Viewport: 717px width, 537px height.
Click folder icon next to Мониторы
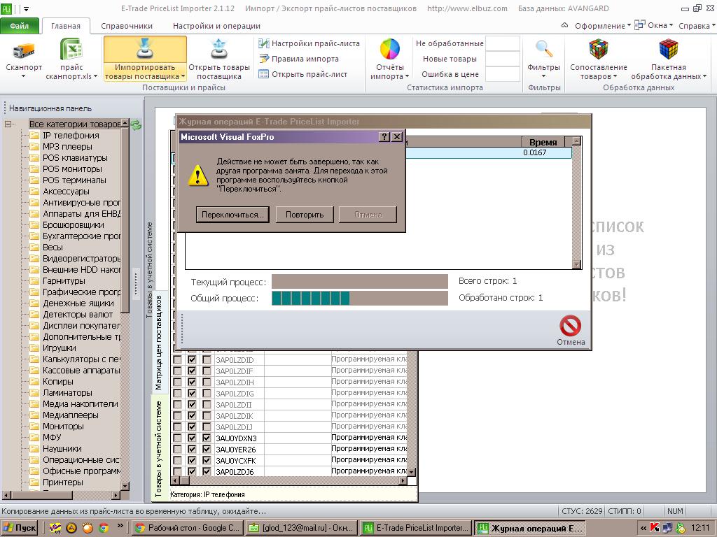tap(34, 426)
